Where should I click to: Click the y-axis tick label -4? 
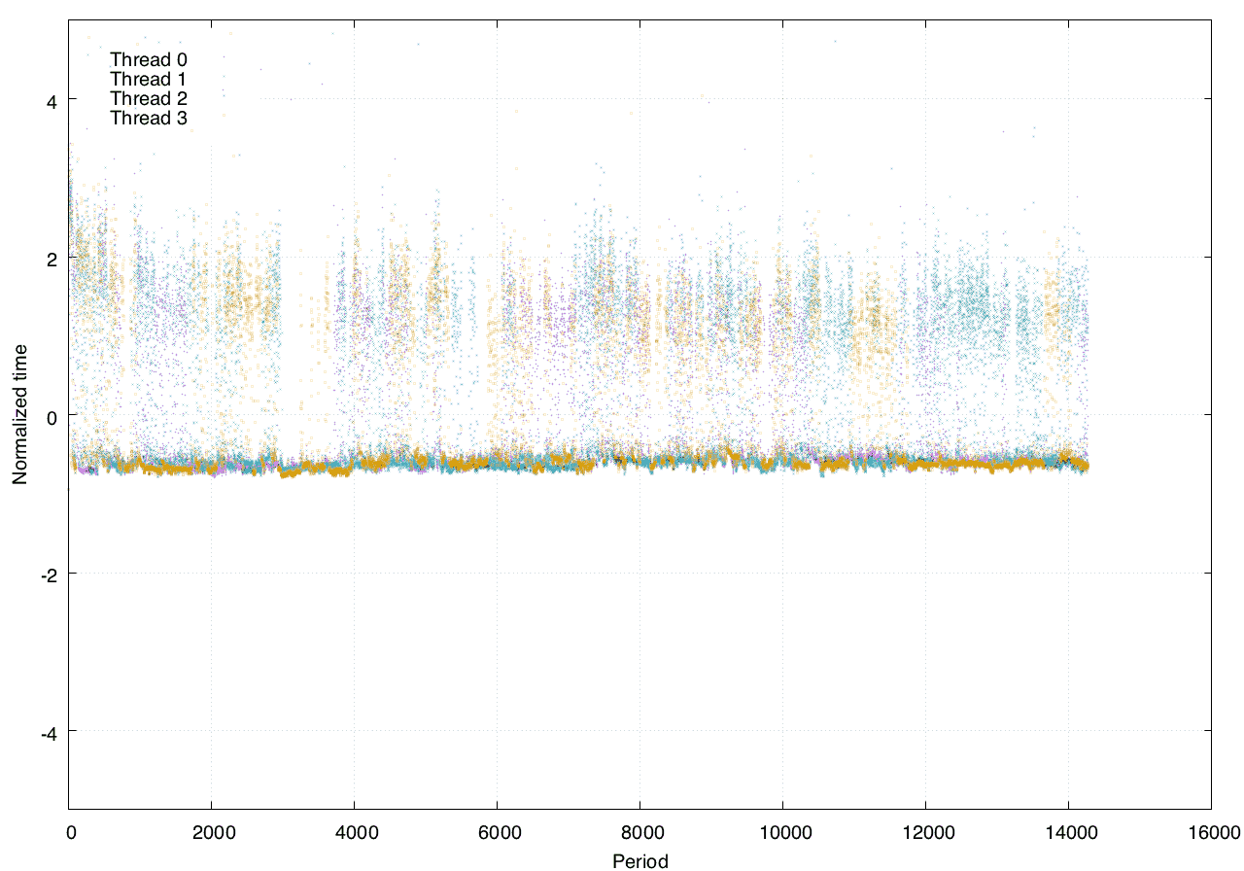pyautogui.click(x=47, y=732)
